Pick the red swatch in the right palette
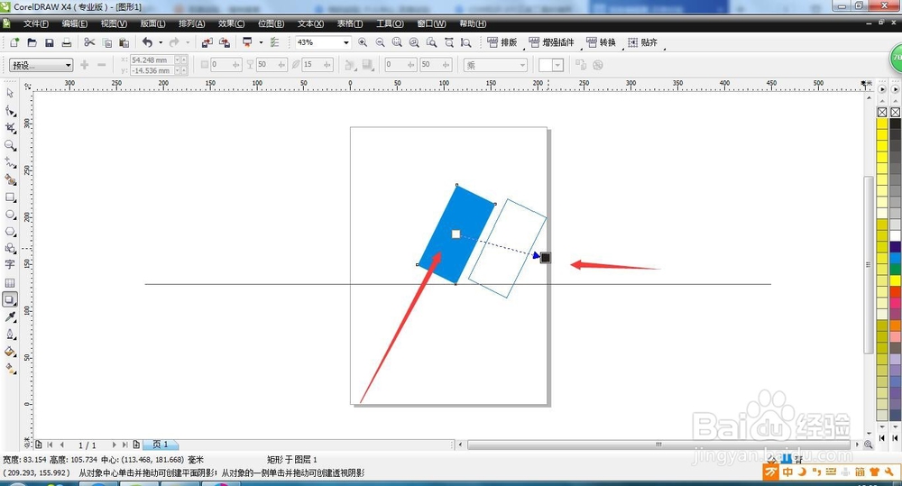 click(895, 290)
